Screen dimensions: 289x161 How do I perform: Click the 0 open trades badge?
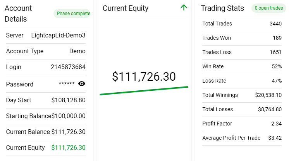pos(269,8)
